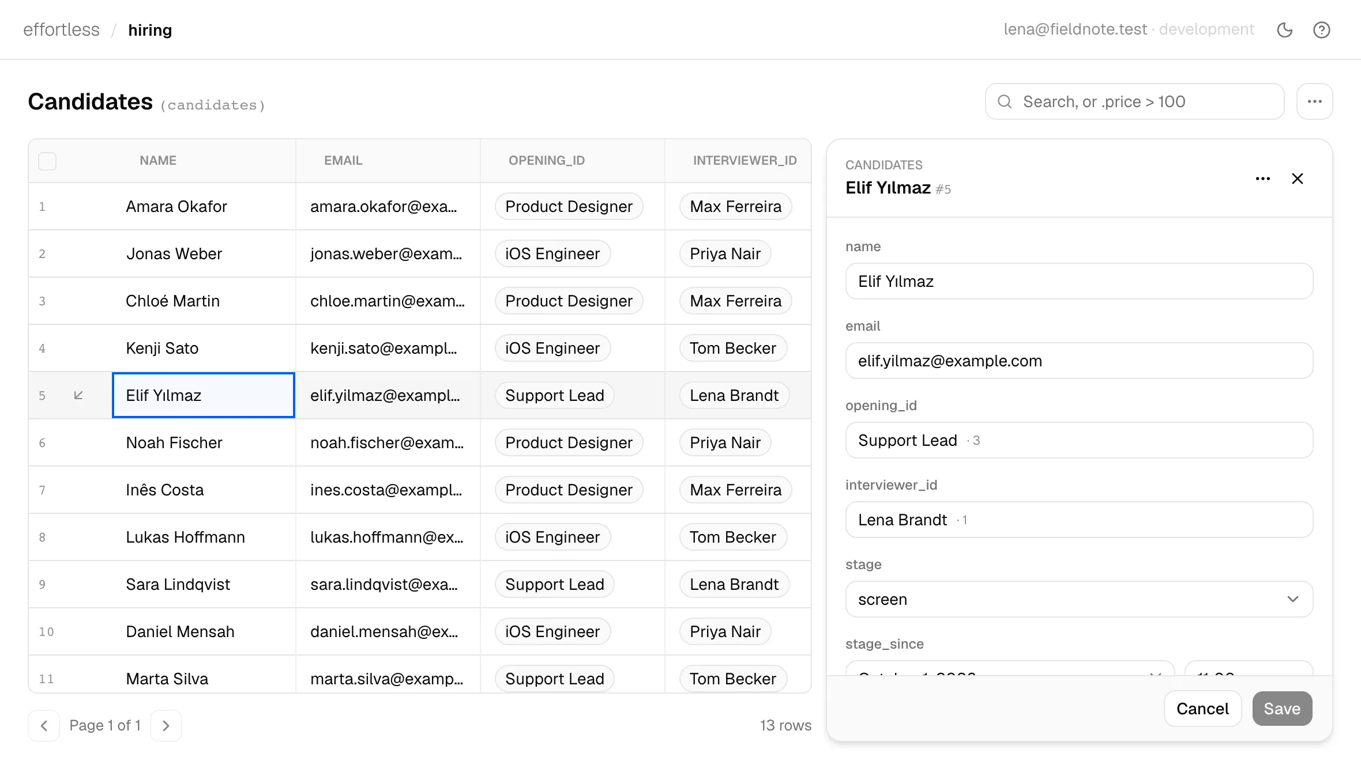Click the magnifier icon in search bar
This screenshot has width=1361, height=765.
click(1005, 101)
